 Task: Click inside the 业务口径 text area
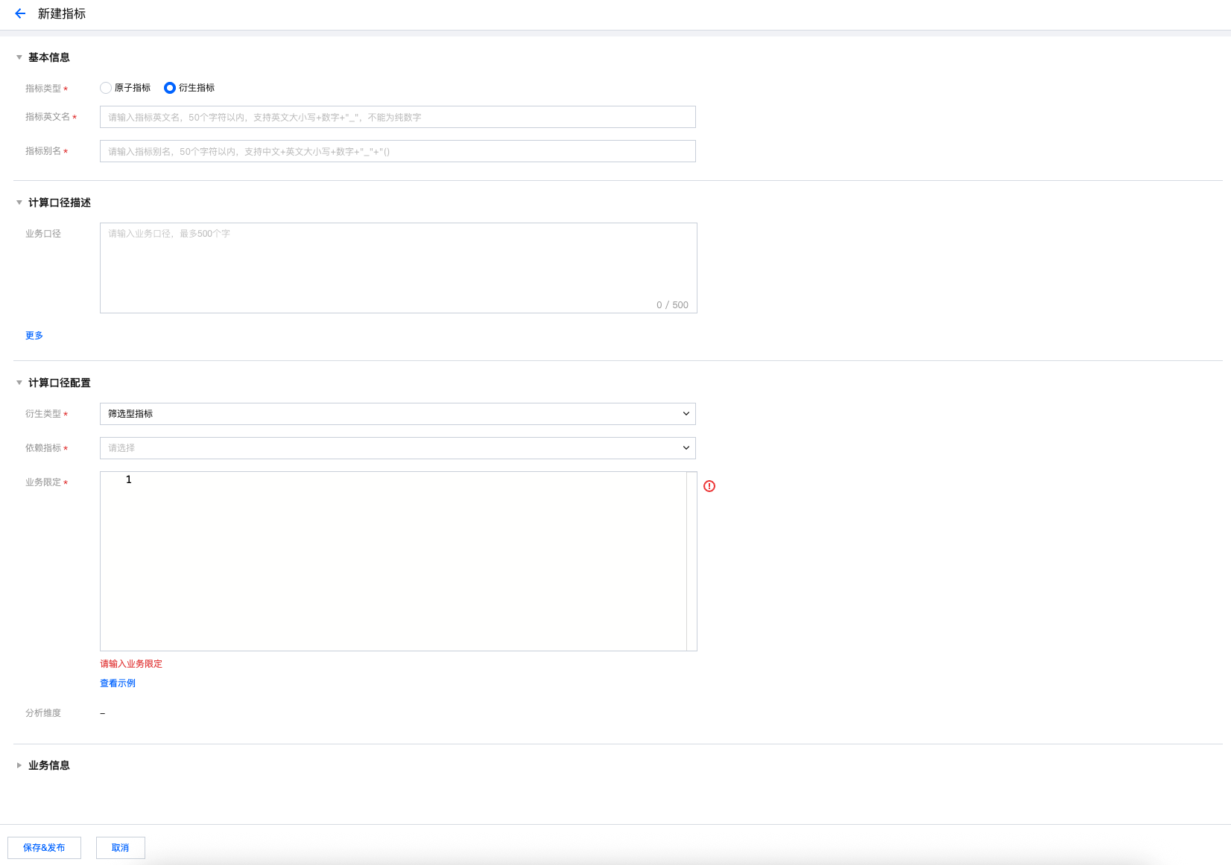click(x=399, y=268)
